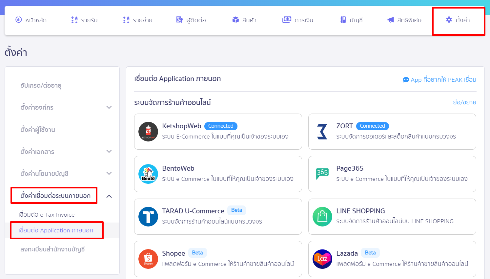Open the ตั้งค่า menu label

point(463,20)
